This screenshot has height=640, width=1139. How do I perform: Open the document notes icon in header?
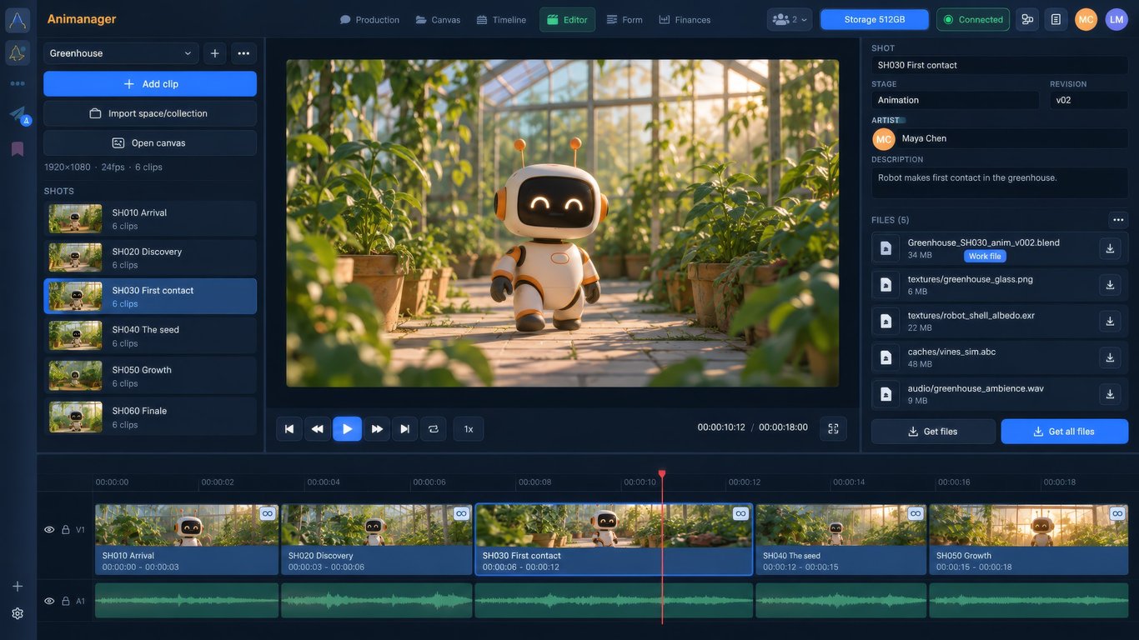coord(1056,19)
